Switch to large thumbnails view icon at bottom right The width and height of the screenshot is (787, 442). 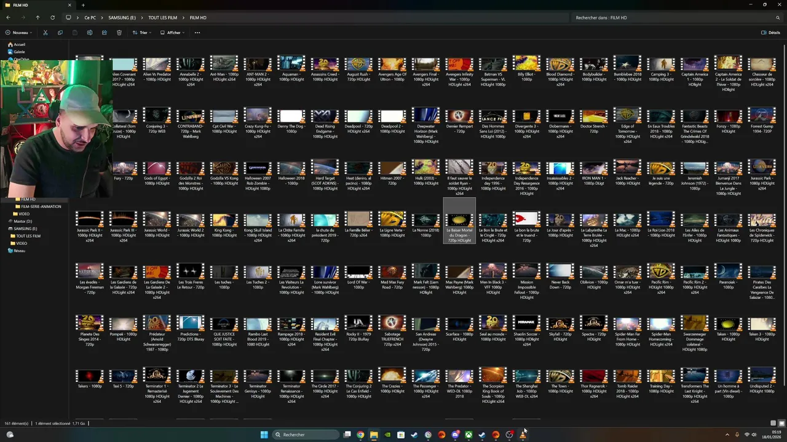pyautogui.click(x=781, y=423)
